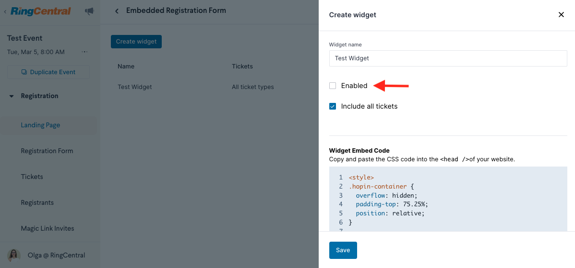Go back using arrow before Embedded Registration Form

click(117, 11)
